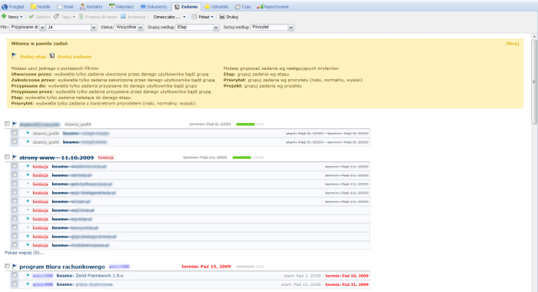This screenshot has height=292, width=538.
Task: Click the dzienny_grafik stage progress bar
Action: pyautogui.click(x=245, y=124)
